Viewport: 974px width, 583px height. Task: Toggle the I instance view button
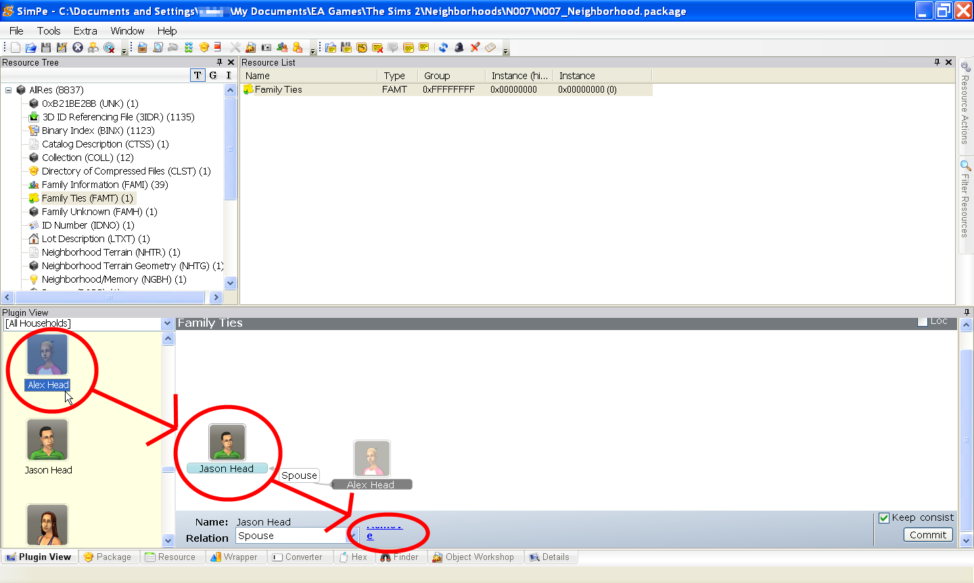229,75
